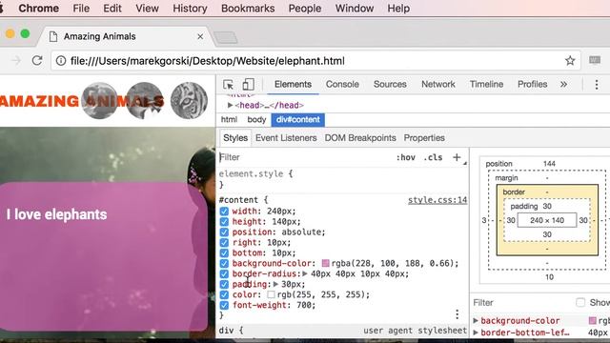Select the Styles sub-tab
The height and width of the screenshot is (343, 610).
click(235, 138)
